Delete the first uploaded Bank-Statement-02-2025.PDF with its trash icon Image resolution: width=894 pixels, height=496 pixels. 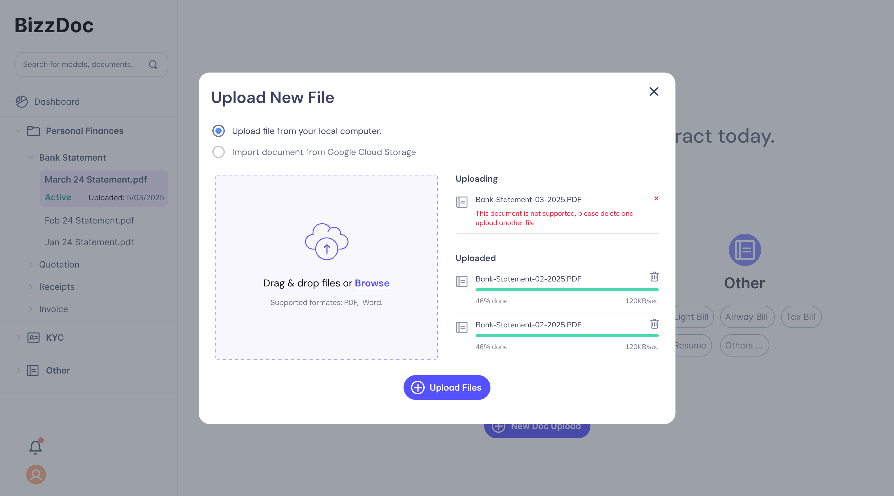(654, 277)
